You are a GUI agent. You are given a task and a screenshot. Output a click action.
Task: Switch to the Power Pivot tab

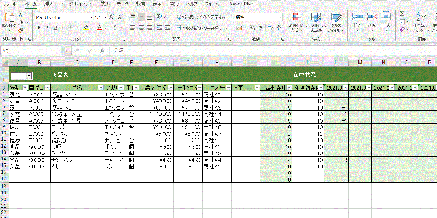click(x=242, y=4)
